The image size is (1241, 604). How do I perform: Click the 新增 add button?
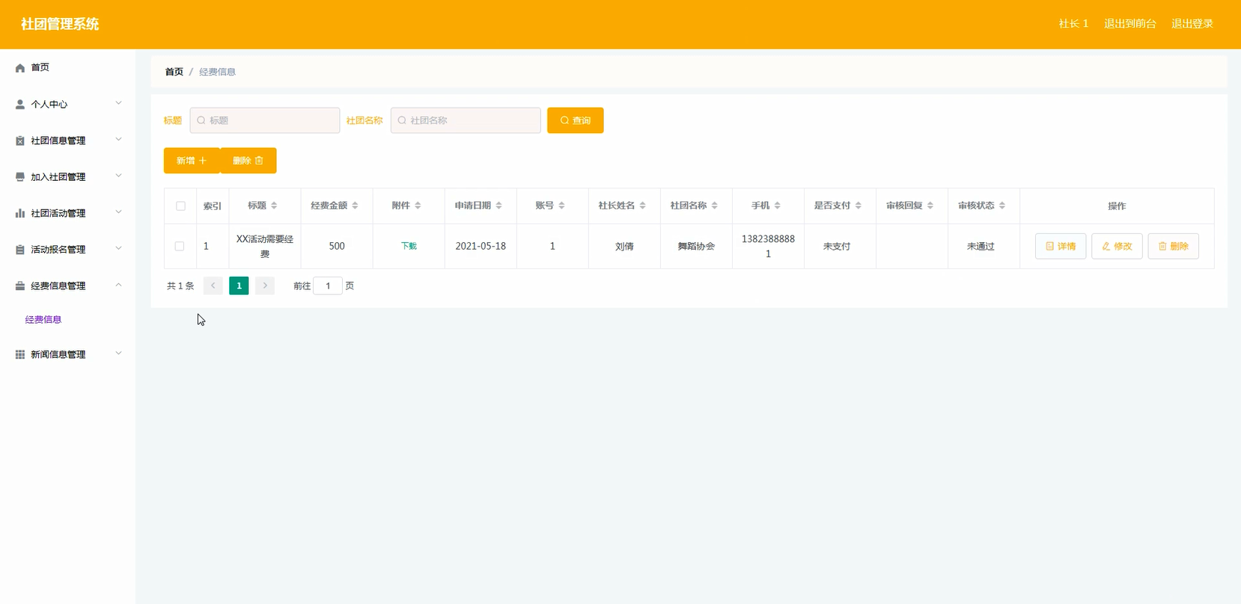(192, 161)
